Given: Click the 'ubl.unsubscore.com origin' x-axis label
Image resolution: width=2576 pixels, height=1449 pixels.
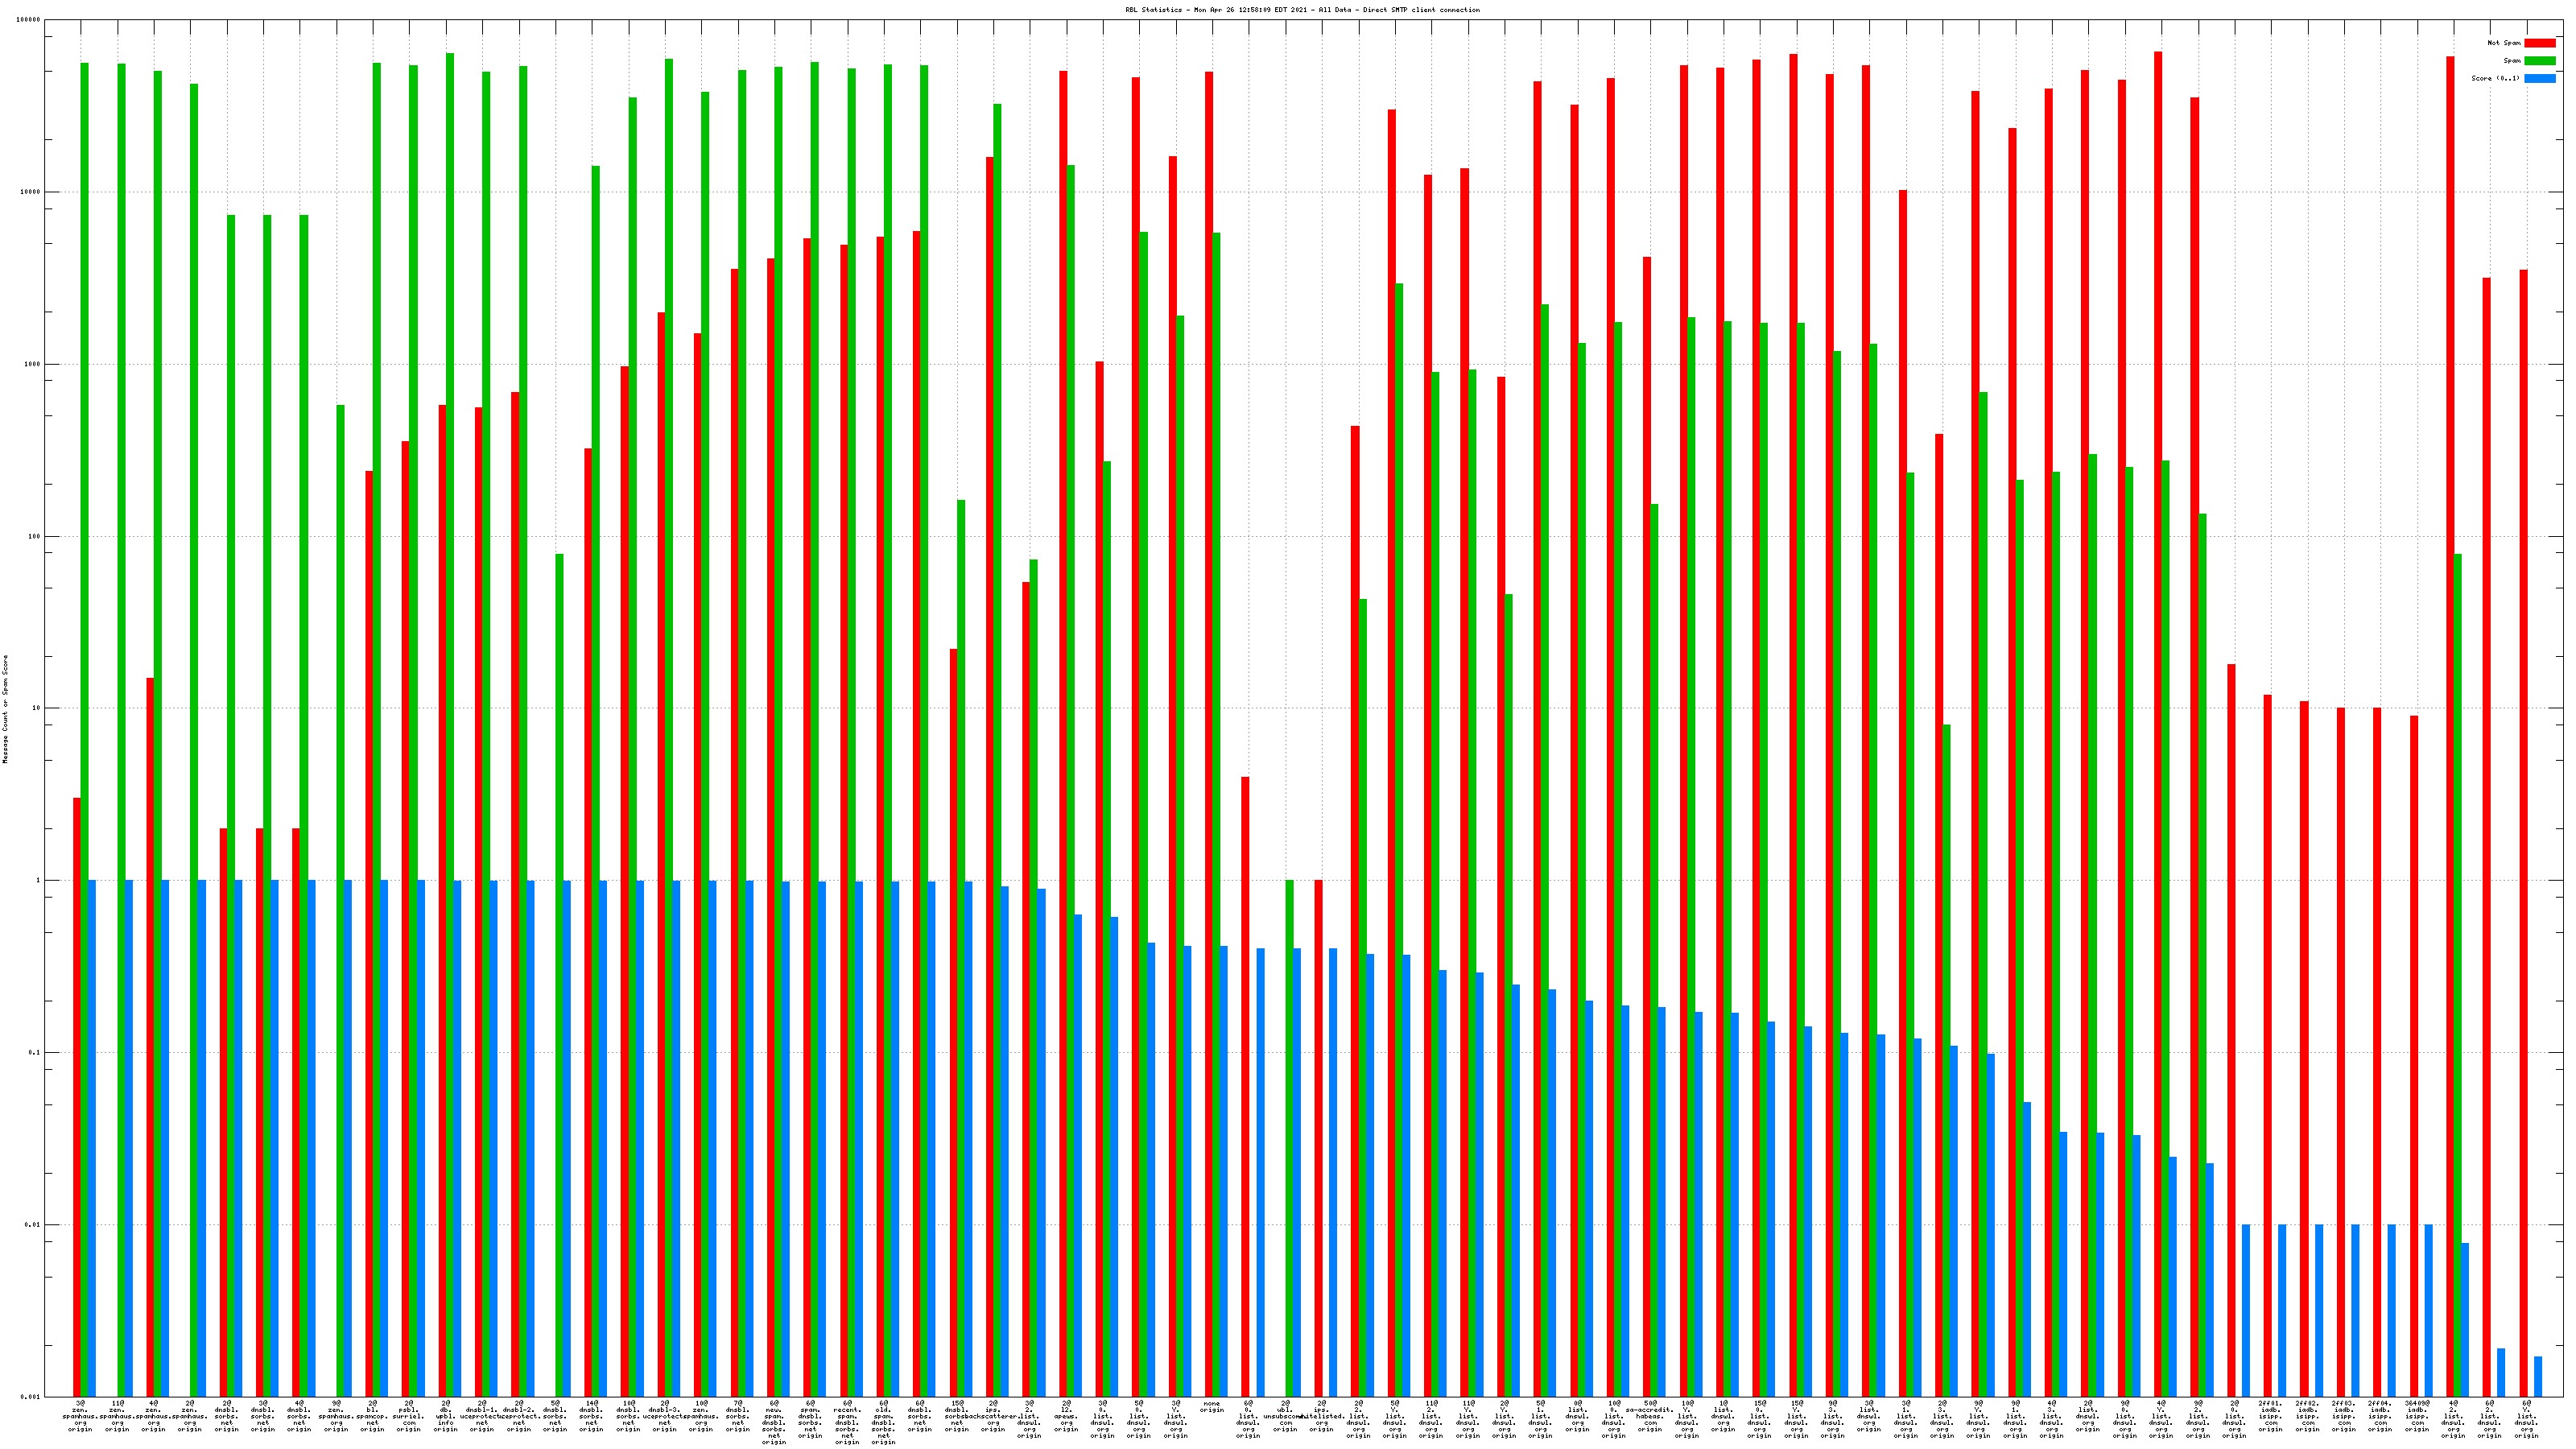Looking at the screenshot, I should tap(1286, 1416).
